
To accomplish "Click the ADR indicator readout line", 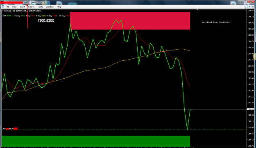I will (36, 16).
